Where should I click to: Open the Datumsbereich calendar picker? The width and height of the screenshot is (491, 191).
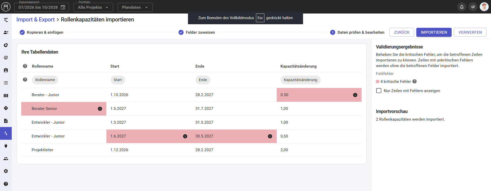pyautogui.click(x=63, y=7)
